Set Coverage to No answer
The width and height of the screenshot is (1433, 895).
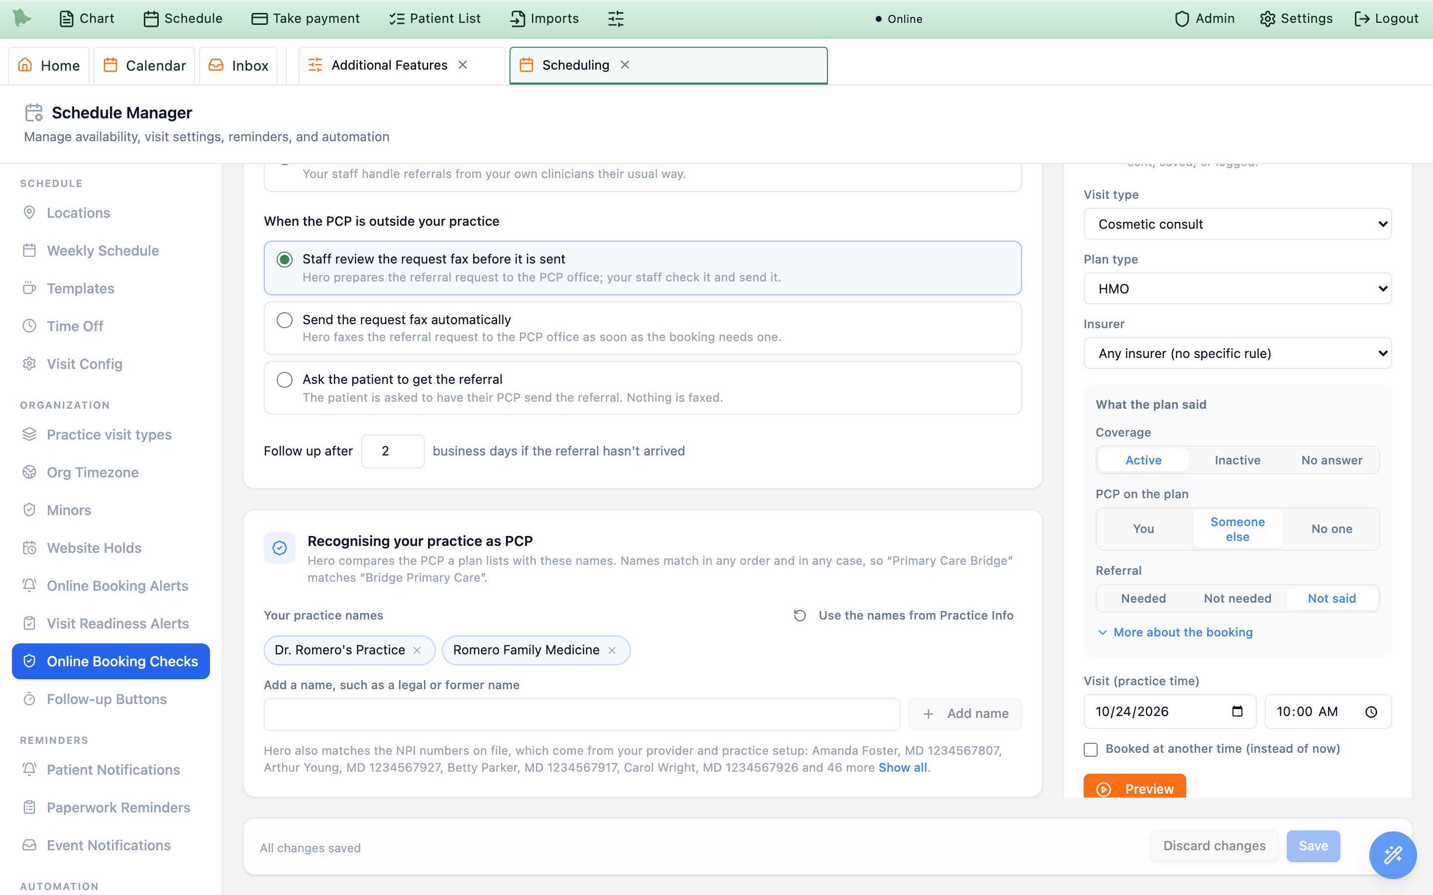[x=1331, y=460]
